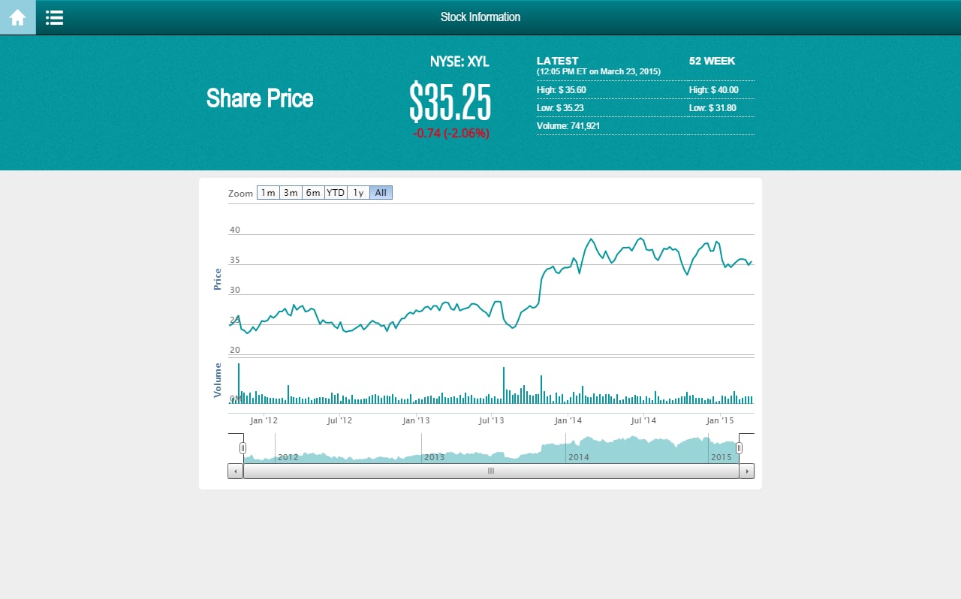Click the Stock Information title

click(480, 17)
